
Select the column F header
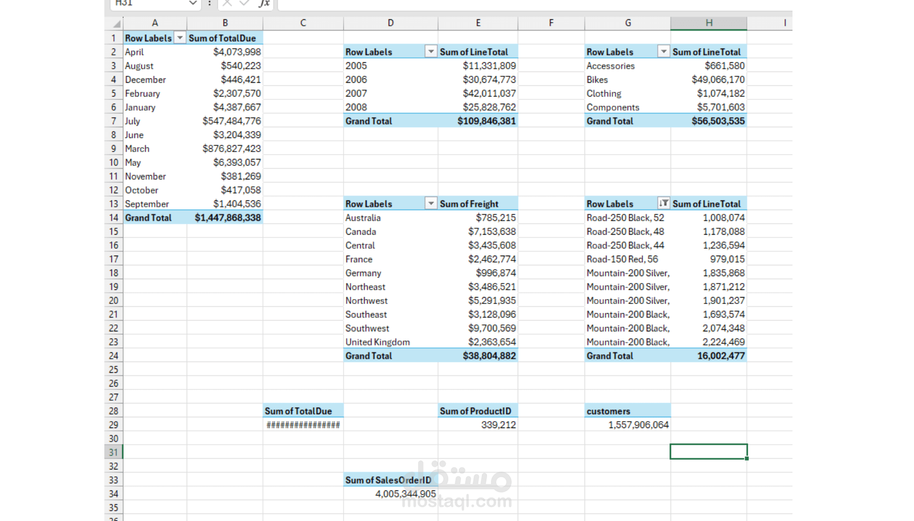pos(551,23)
